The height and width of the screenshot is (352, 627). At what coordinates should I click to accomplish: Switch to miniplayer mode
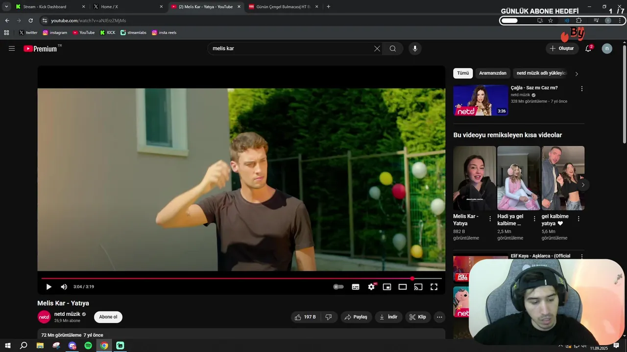pyautogui.click(x=387, y=287)
